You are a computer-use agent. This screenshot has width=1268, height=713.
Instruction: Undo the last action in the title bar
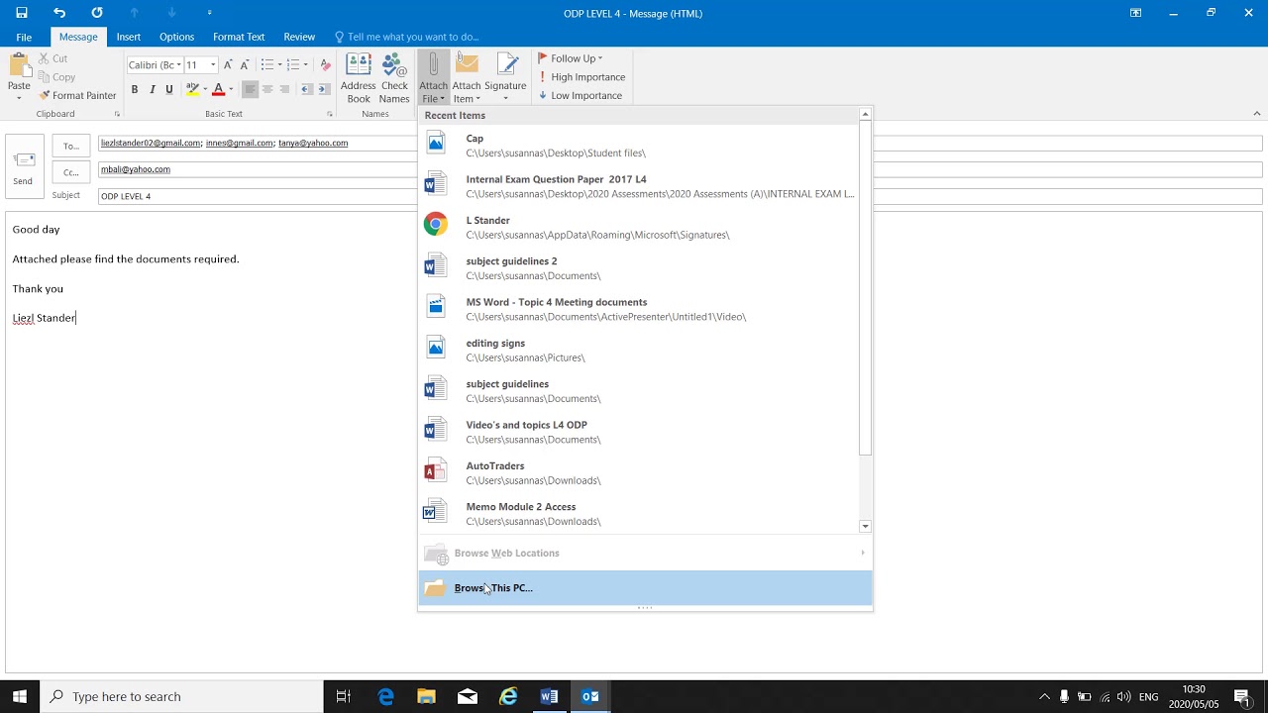tap(59, 13)
